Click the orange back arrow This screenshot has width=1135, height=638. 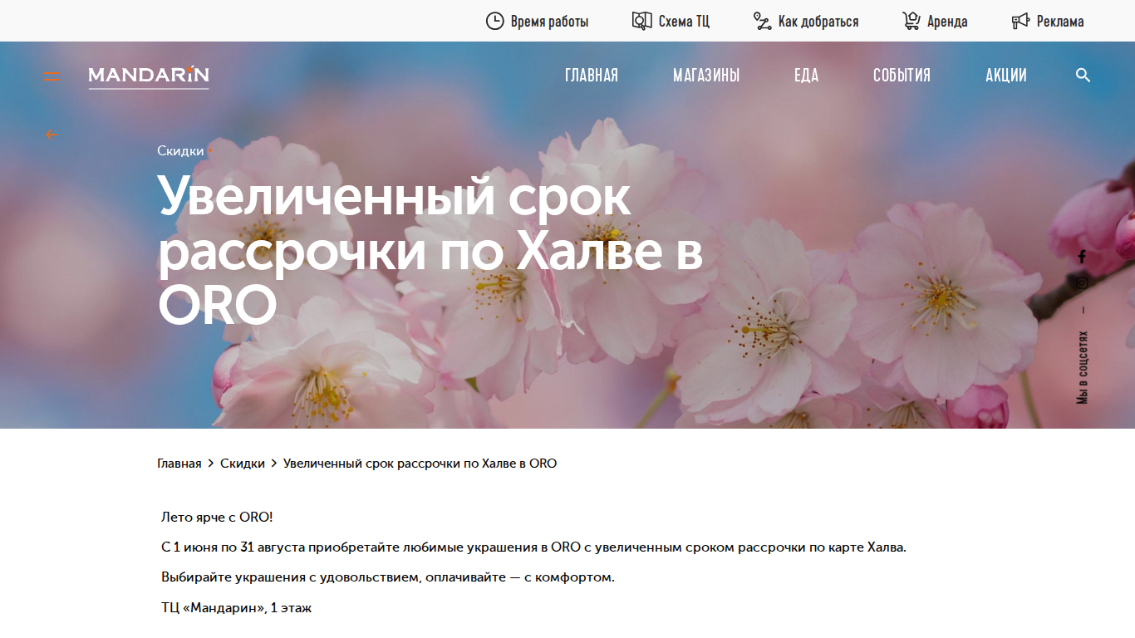coord(52,135)
